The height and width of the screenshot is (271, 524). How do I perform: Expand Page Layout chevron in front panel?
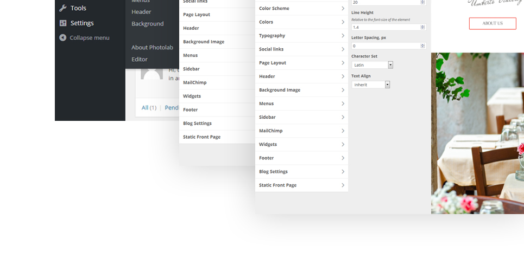coord(343,63)
